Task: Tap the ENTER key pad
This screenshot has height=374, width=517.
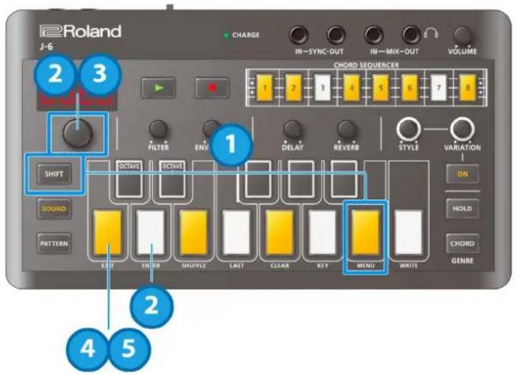Action: click(x=151, y=233)
